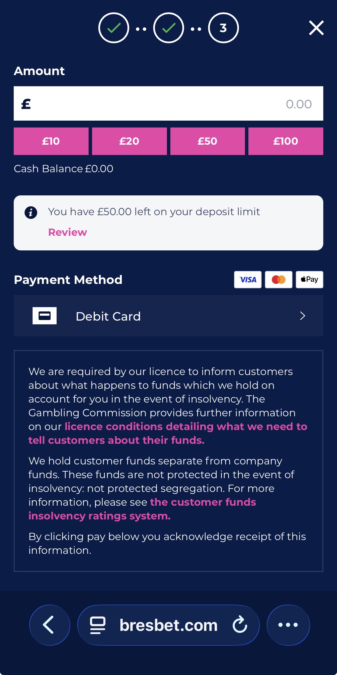Focus the Amount input field
The height and width of the screenshot is (675, 337).
pos(168,103)
